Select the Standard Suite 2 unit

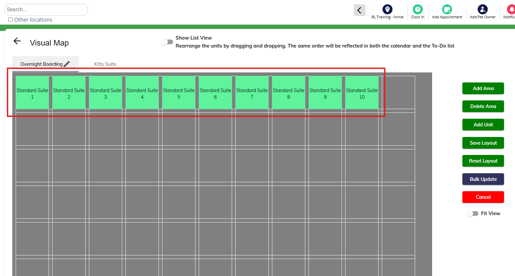pos(69,92)
